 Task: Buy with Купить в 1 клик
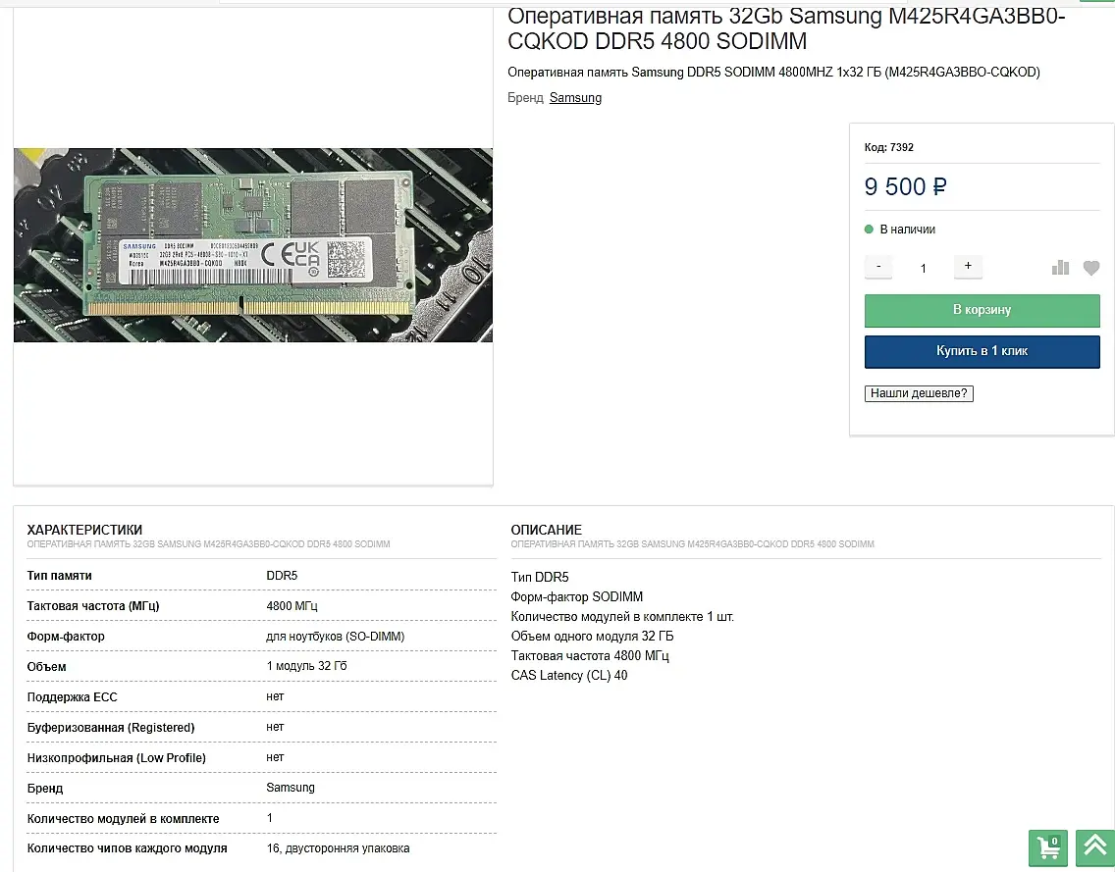982,351
